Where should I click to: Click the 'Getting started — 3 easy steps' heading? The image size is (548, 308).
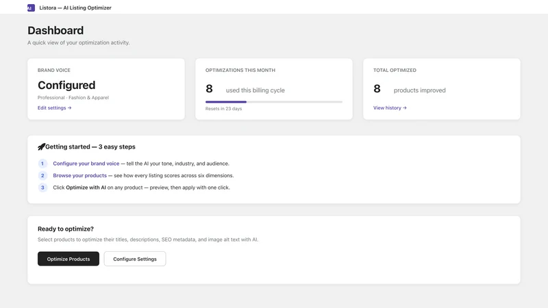pyautogui.click(x=90, y=146)
